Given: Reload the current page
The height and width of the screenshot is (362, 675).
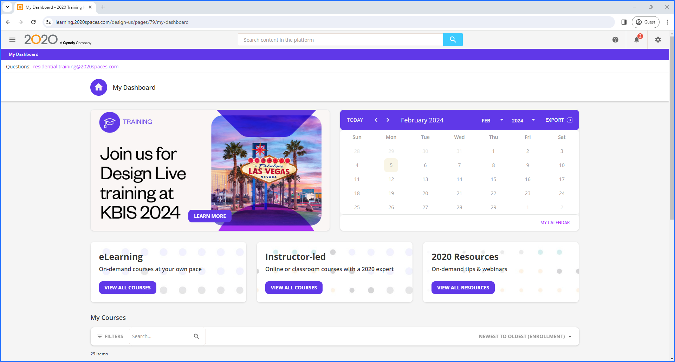Looking at the screenshot, I should (33, 22).
